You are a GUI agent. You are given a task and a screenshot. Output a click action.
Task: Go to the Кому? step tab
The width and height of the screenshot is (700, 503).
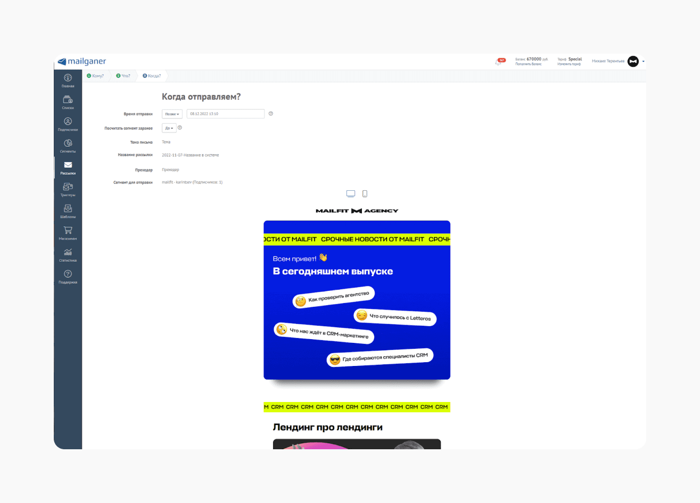(95, 76)
